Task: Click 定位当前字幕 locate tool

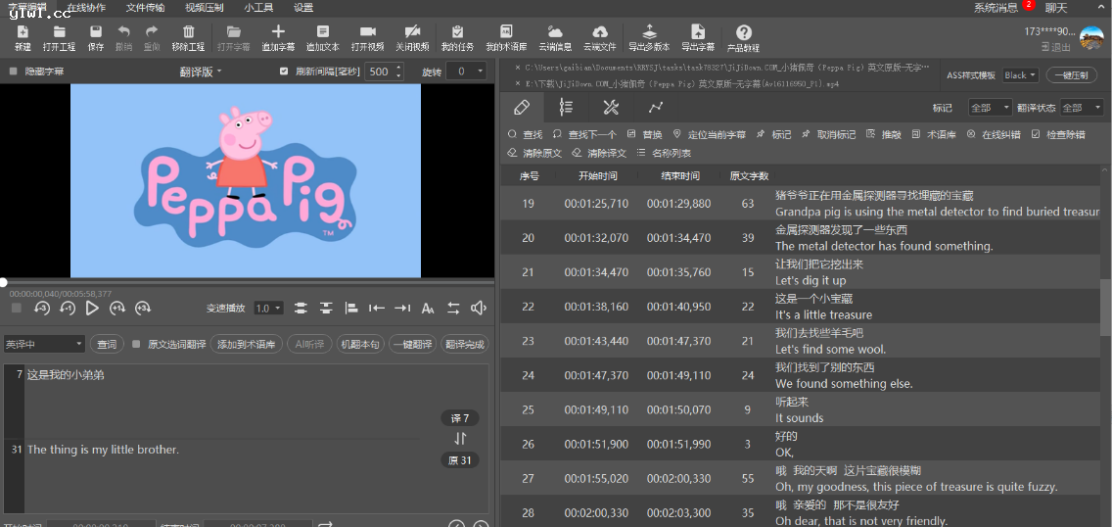Action: pos(709,134)
